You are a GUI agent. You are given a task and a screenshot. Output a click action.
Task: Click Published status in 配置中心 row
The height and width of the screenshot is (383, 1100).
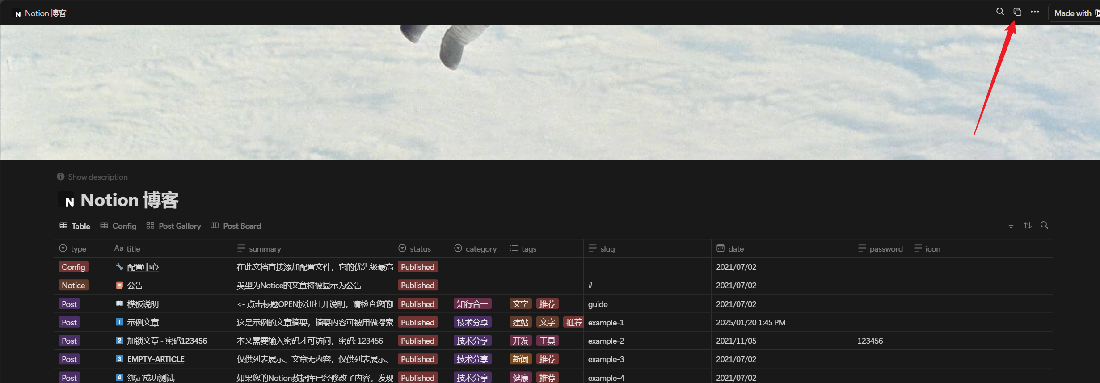417,267
